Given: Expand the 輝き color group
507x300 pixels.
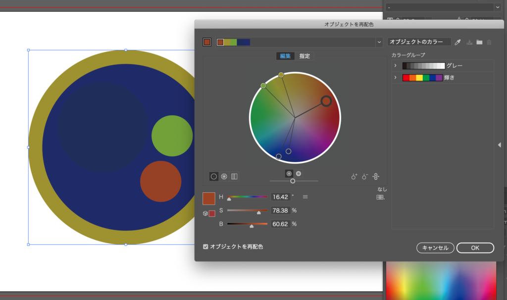Looking at the screenshot, I should [395, 78].
